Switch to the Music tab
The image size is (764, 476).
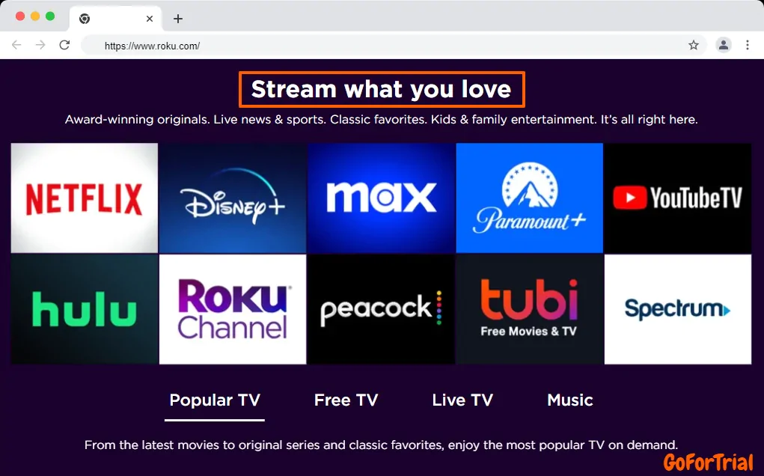[x=570, y=400]
